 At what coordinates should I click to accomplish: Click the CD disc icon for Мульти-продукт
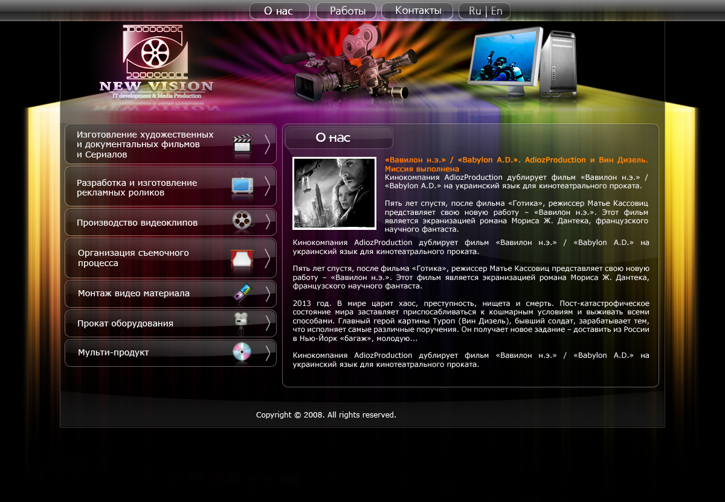pyautogui.click(x=242, y=352)
